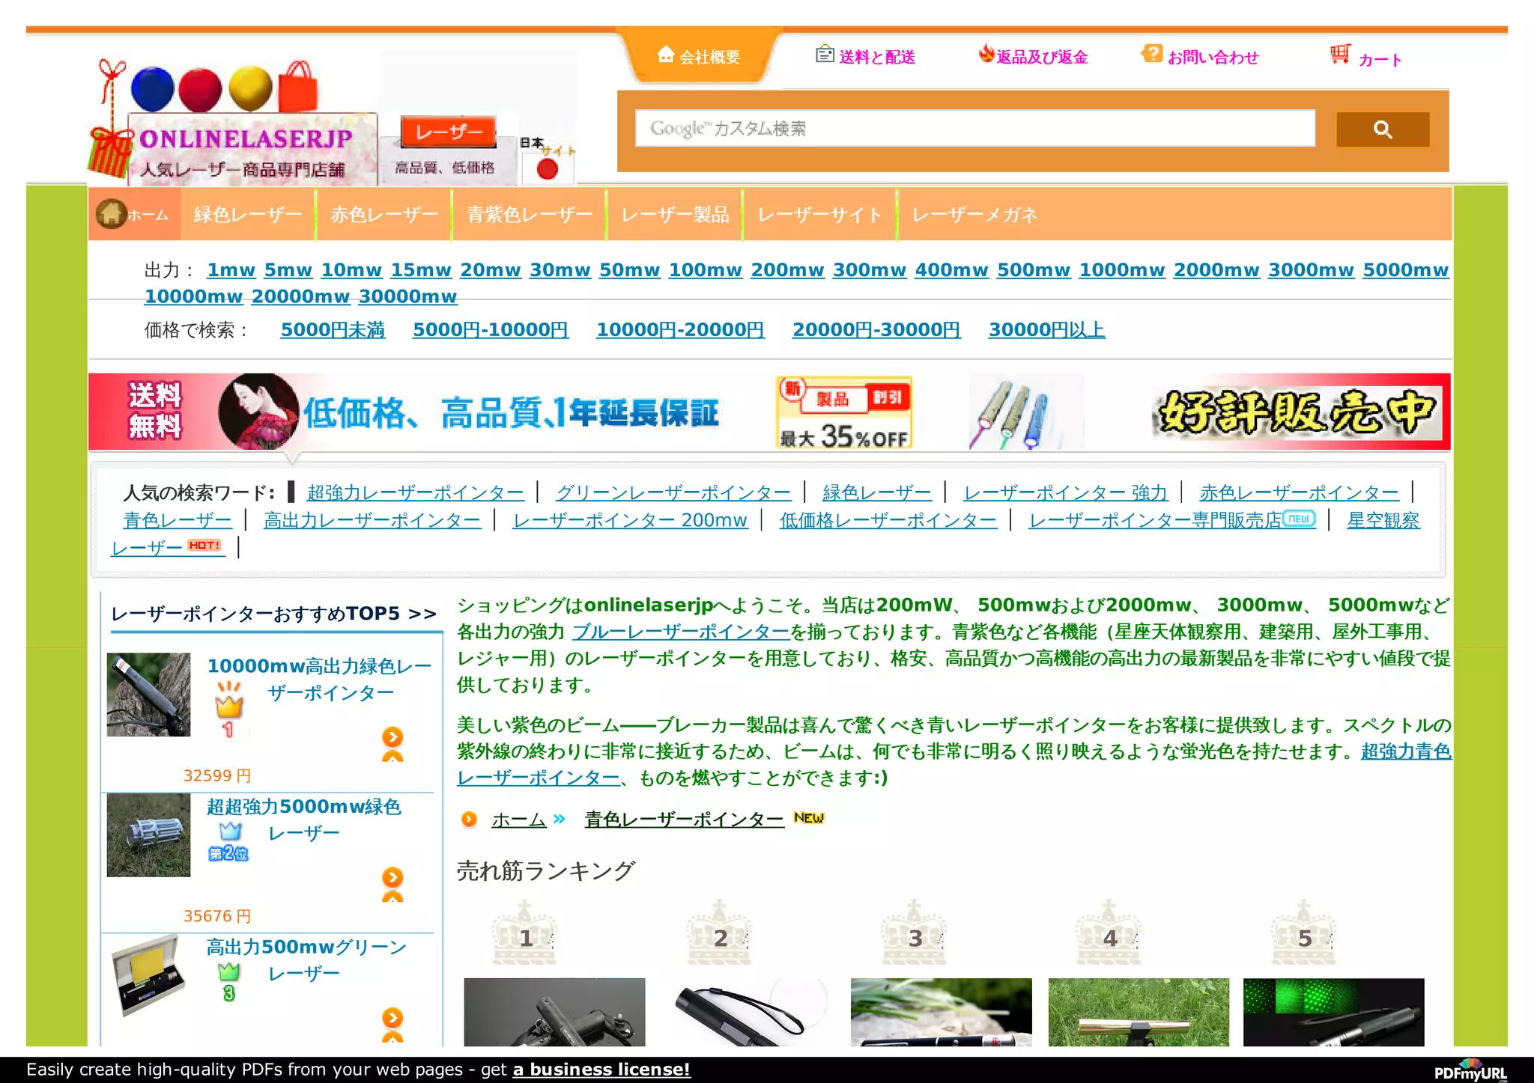Click the shipping and delivery clipboard icon

click(825, 54)
